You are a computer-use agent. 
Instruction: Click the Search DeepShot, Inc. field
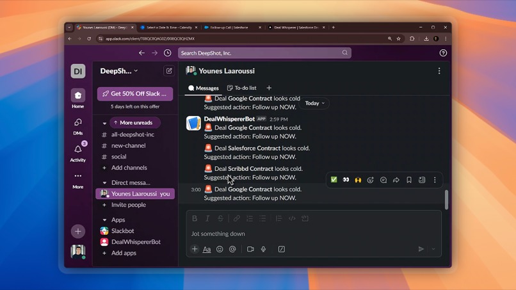(264, 52)
